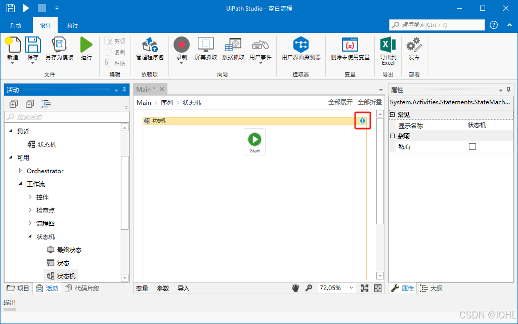
Task: Open the 大纲 panel tab
Action: [x=431, y=288]
